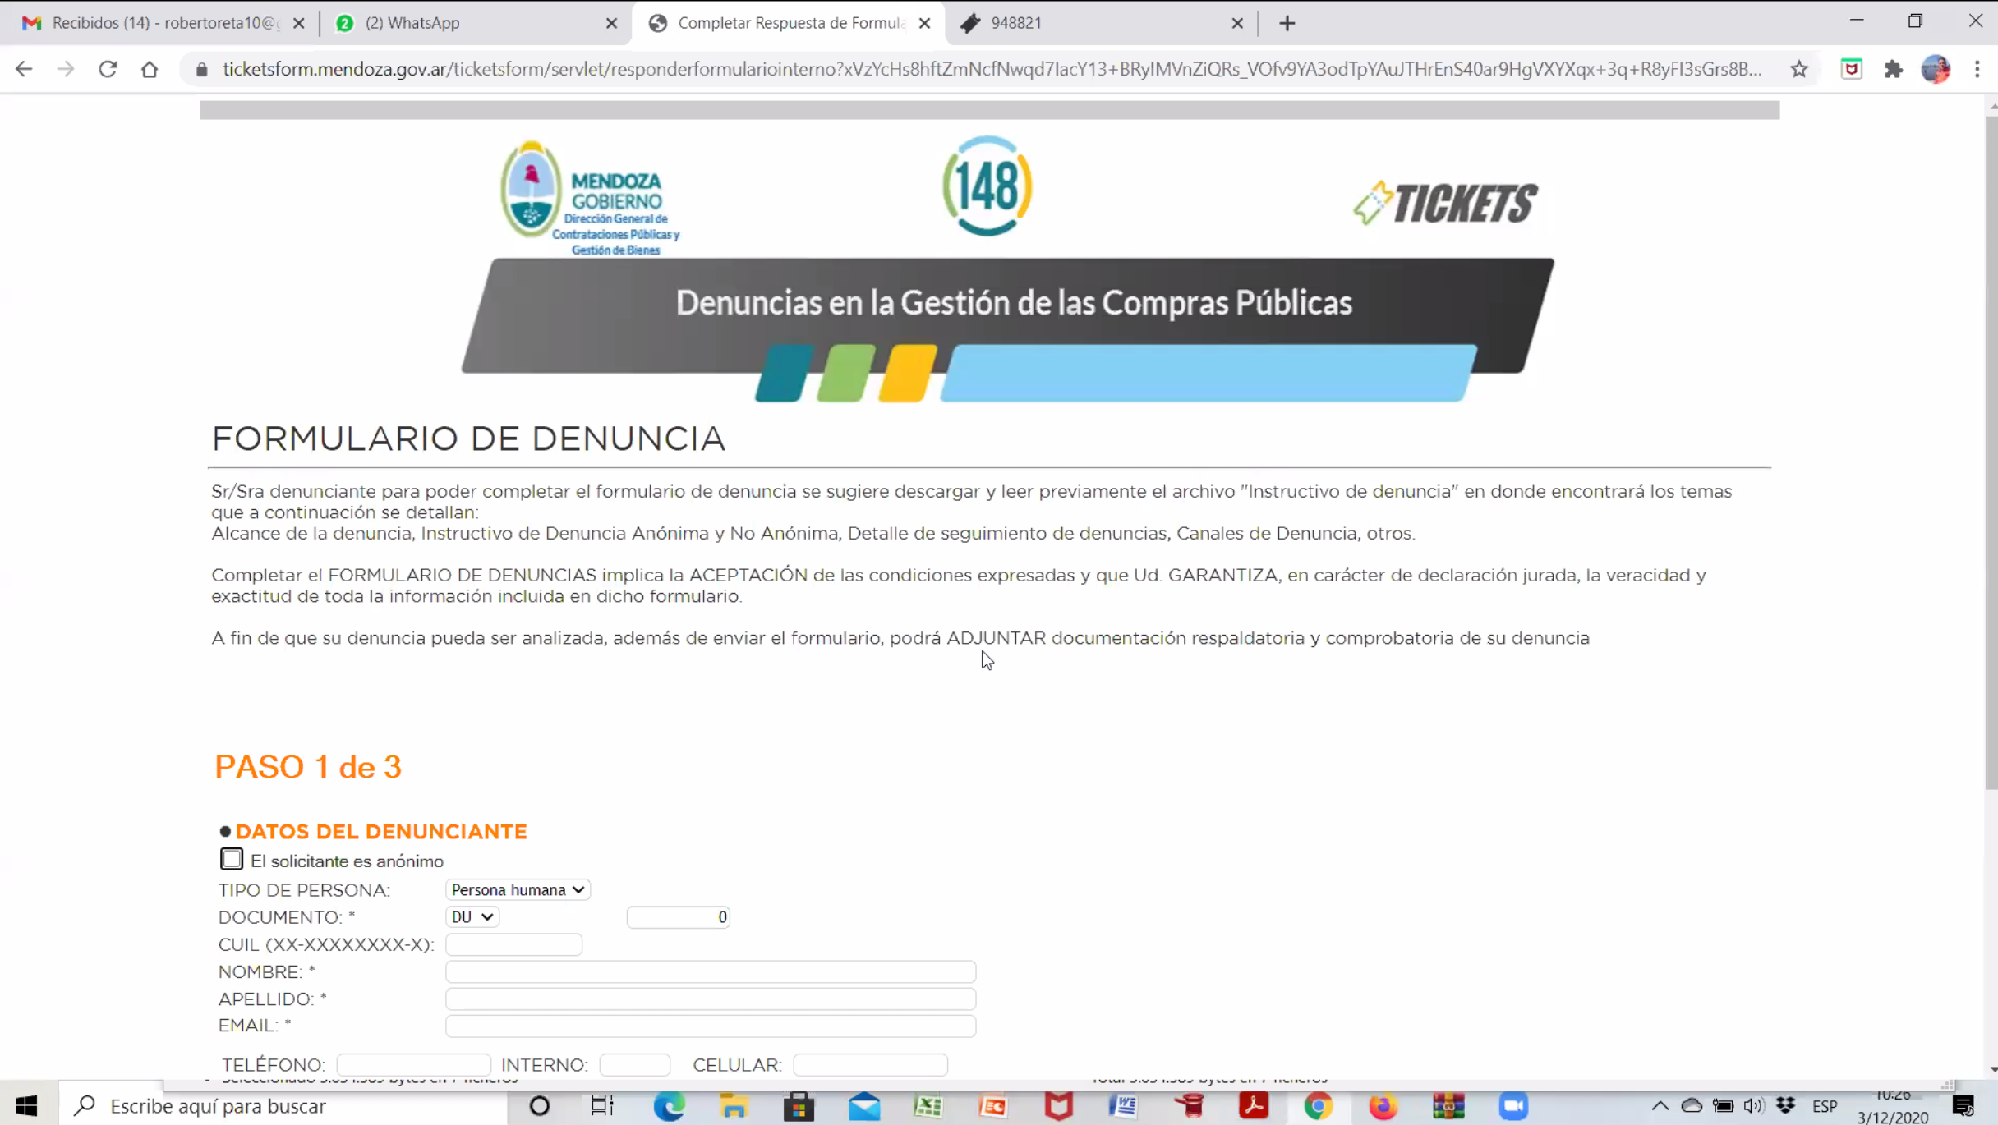The height and width of the screenshot is (1125, 1998).
Task: Click the page vertical scrollbar
Action: (x=1991, y=452)
